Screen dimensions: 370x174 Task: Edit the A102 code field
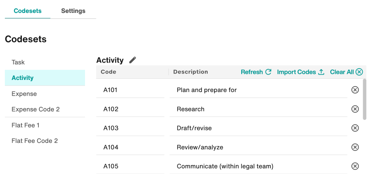pos(130,109)
